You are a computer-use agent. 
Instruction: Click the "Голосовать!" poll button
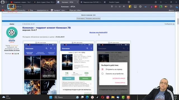tap(81, 19)
